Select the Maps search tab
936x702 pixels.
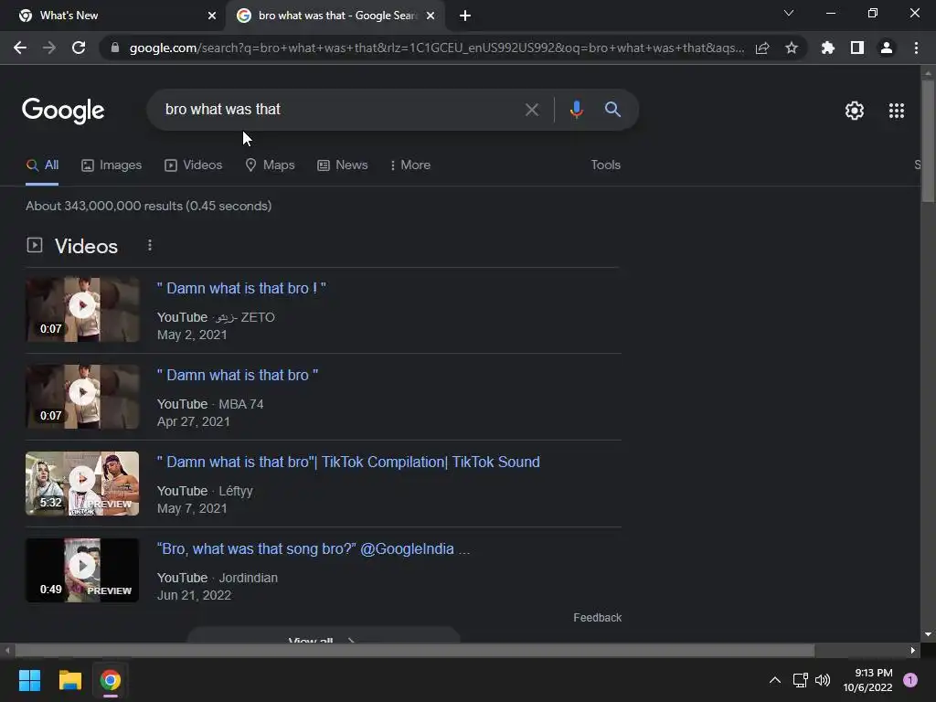click(270, 165)
